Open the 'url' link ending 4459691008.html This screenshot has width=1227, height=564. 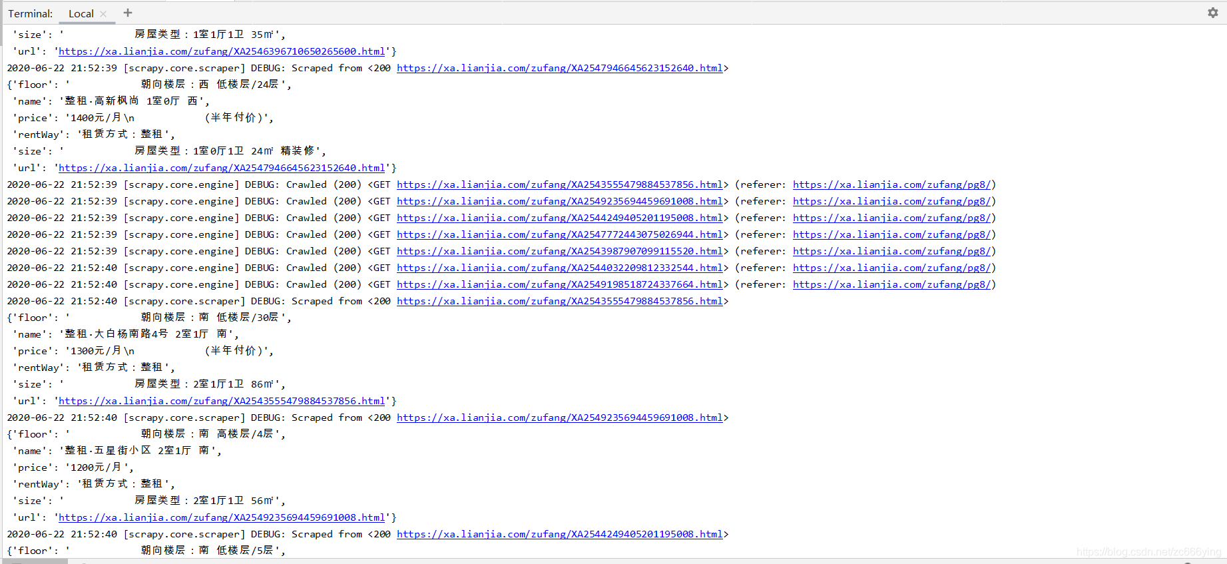tap(222, 517)
